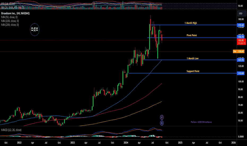
Task: Click the red 152.82 current price label
Action: coord(241,42)
